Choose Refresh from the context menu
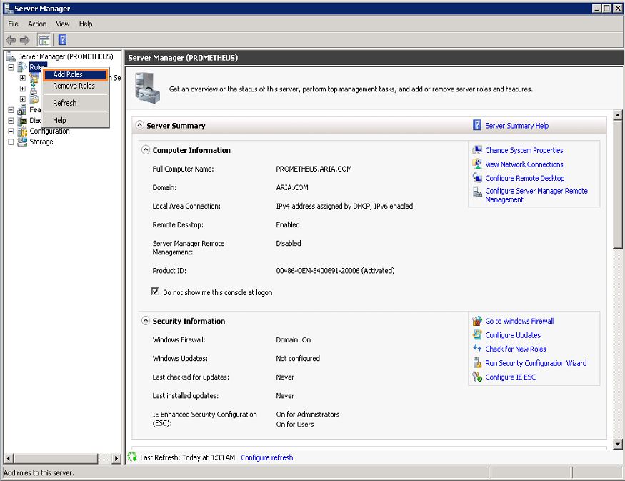This screenshot has width=625, height=481. pyautogui.click(x=75, y=103)
